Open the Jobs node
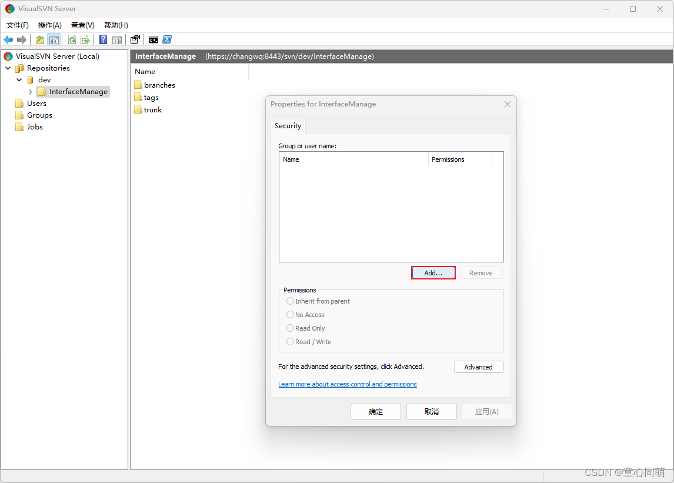This screenshot has height=483, width=674. [35, 127]
